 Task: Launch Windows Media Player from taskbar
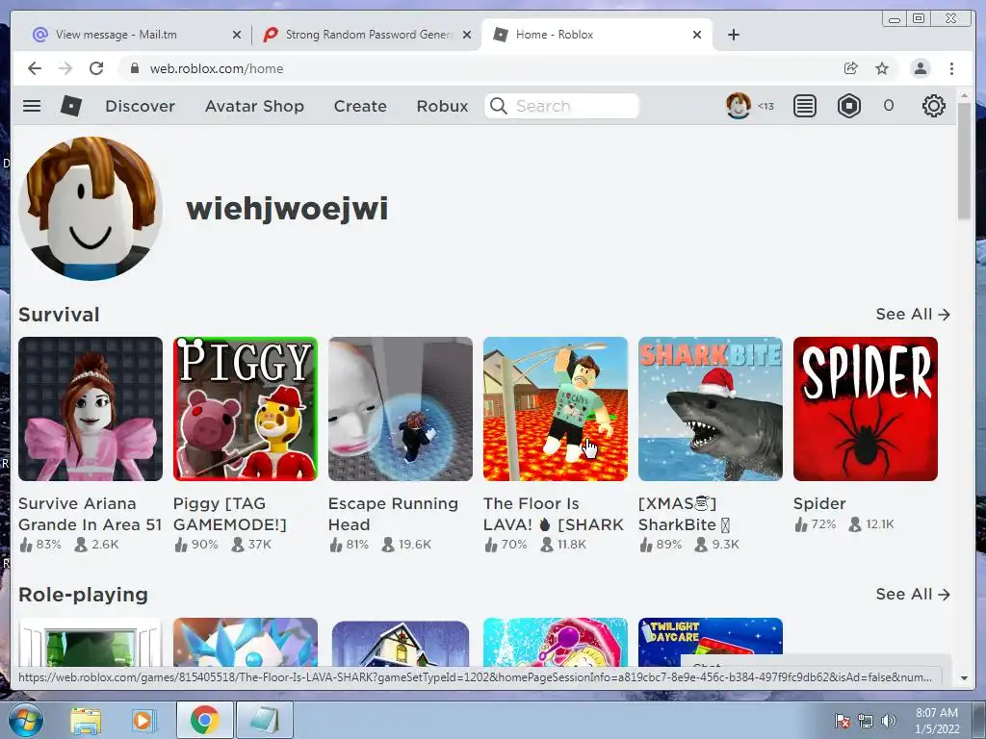click(x=143, y=721)
